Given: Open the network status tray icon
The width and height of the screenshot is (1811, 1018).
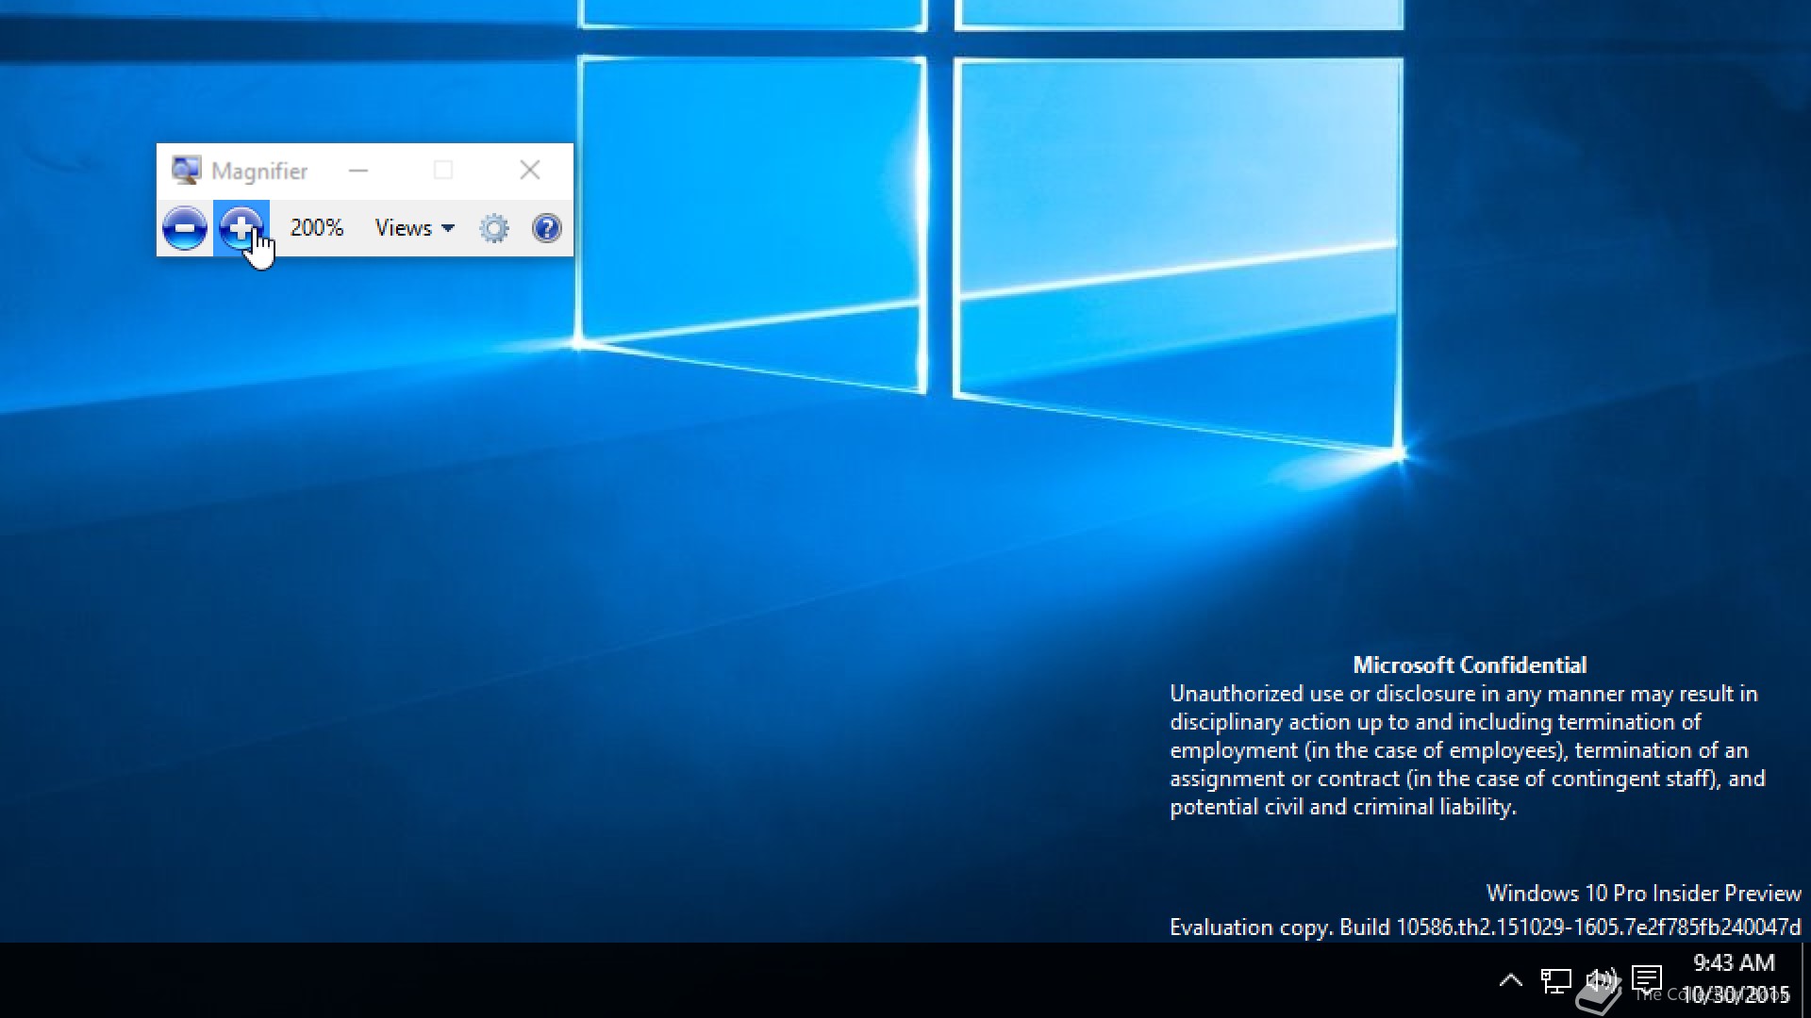Looking at the screenshot, I should tap(1555, 980).
